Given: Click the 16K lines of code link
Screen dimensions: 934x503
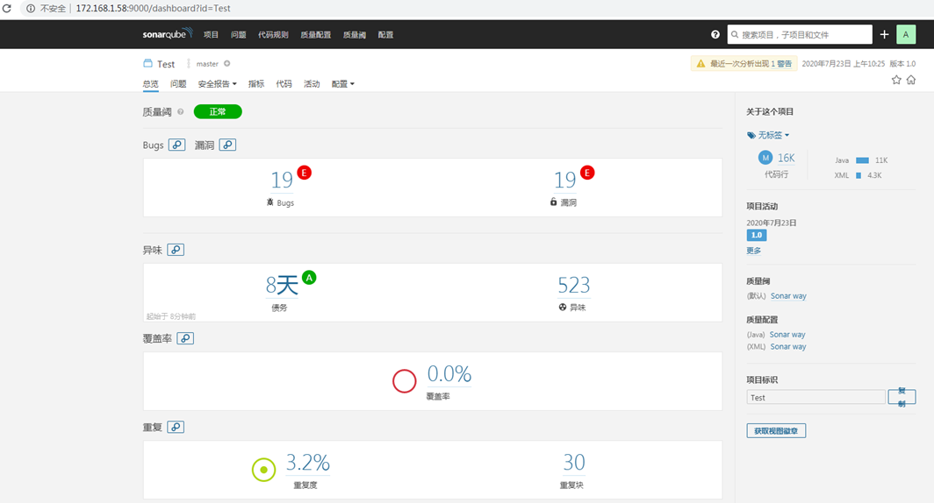Looking at the screenshot, I should point(787,158).
